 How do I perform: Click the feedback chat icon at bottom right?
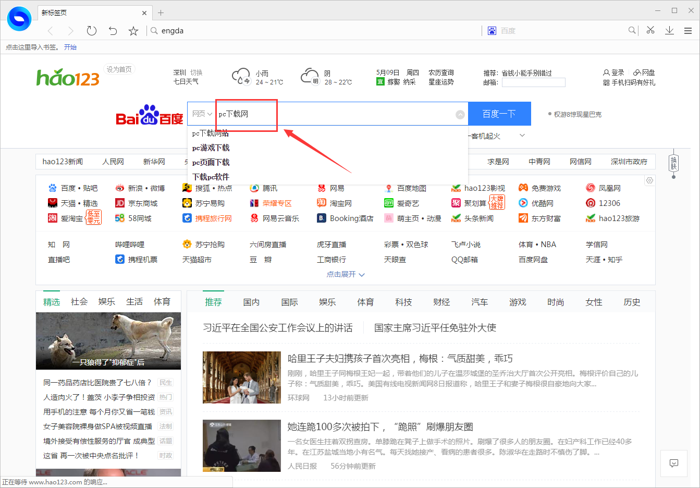point(674,463)
